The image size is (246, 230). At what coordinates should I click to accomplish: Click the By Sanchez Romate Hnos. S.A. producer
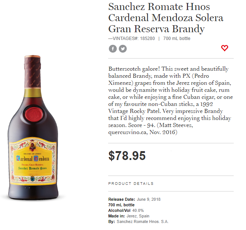pyautogui.click(x=138, y=222)
